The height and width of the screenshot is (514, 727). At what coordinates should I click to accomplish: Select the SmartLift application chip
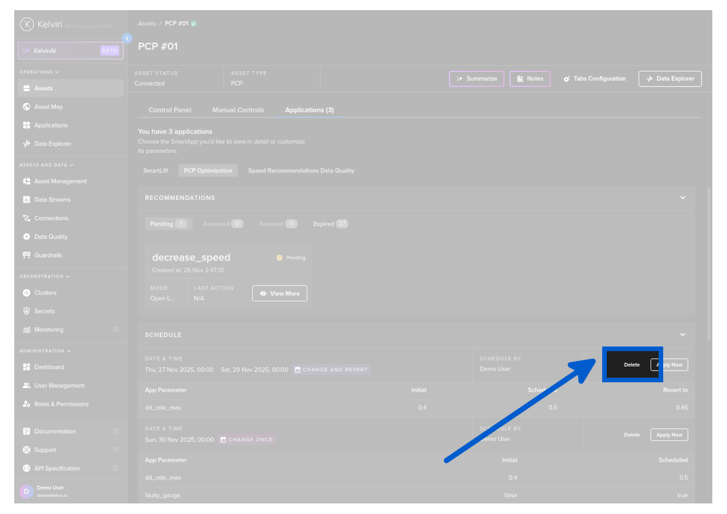156,171
